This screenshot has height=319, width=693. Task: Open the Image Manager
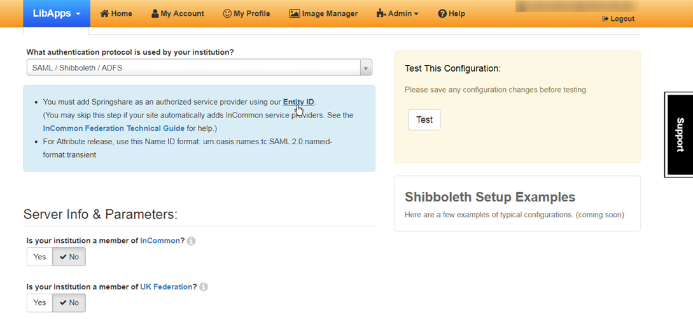click(x=323, y=14)
